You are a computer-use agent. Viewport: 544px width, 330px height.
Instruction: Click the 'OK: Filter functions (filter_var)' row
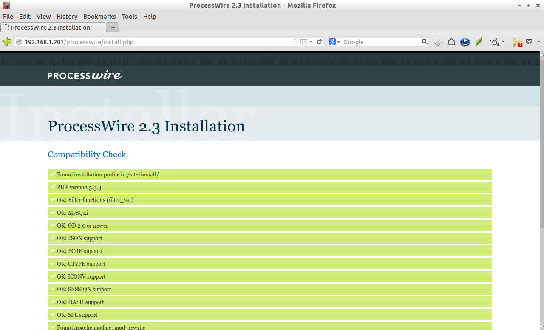click(270, 200)
